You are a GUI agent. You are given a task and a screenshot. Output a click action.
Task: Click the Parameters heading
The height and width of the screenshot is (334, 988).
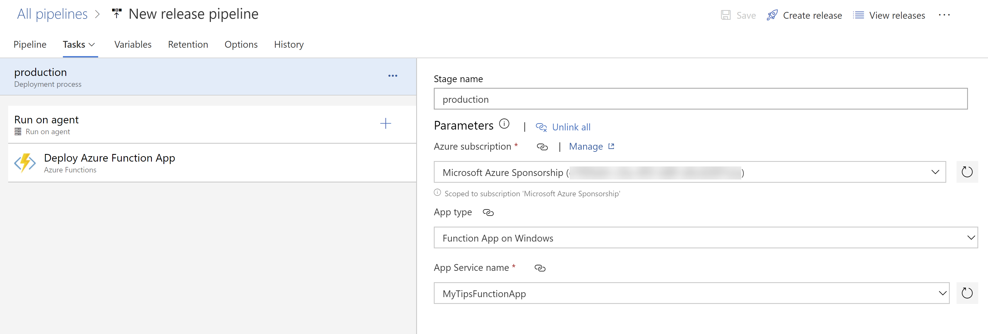pos(463,126)
